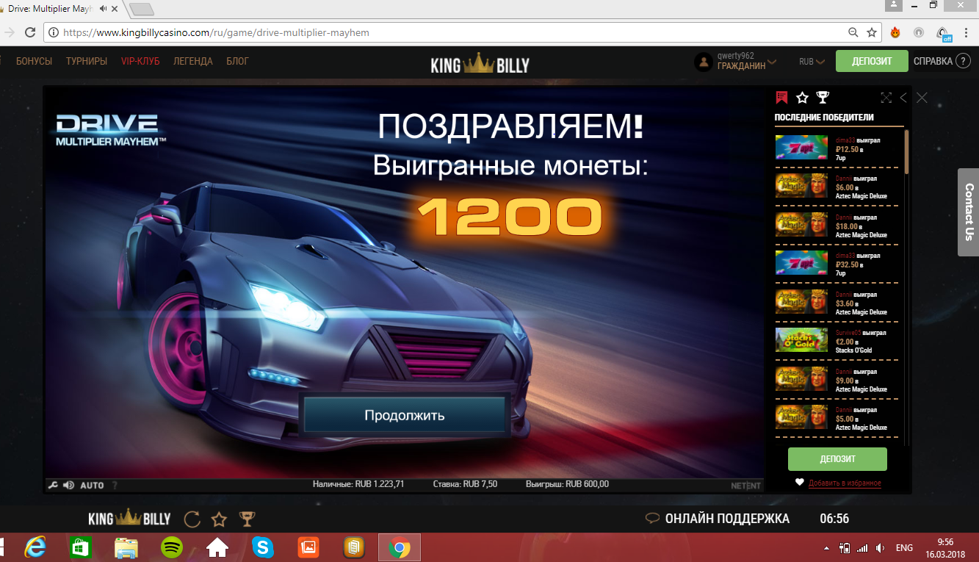
Task: Open favorites star at top of winners sidebar
Action: [x=802, y=97]
